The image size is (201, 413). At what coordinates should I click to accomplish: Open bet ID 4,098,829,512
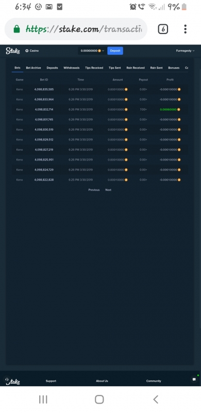click(44, 139)
